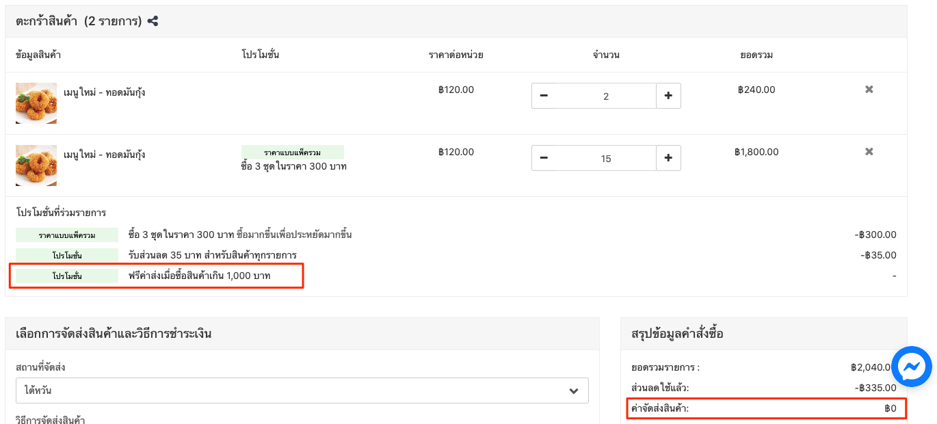Click the เลือกการจัดส่งสินค้าและวิธีการชำระเงิน heading
Viewport: 937px width, 424px height.
point(114,334)
